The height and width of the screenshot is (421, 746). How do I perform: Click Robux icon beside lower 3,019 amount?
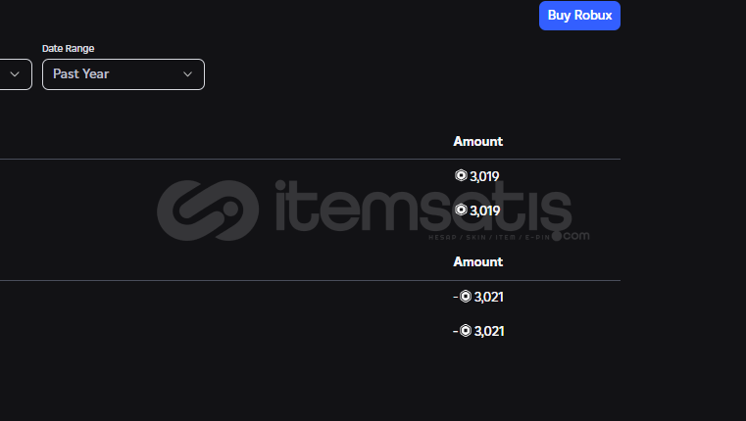pos(461,210)
